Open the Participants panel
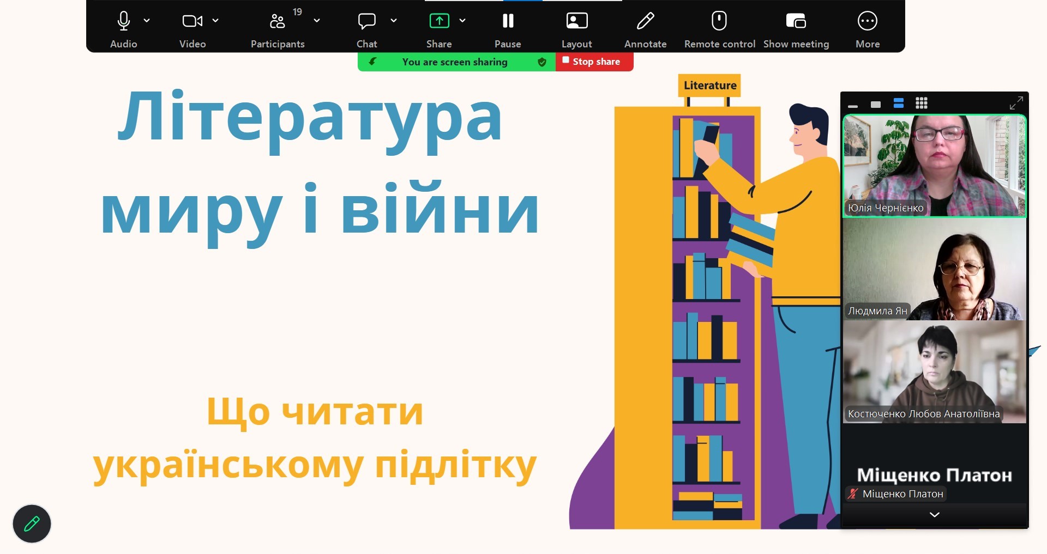This screenshot has height=554, width=1047. coord(277,21)
